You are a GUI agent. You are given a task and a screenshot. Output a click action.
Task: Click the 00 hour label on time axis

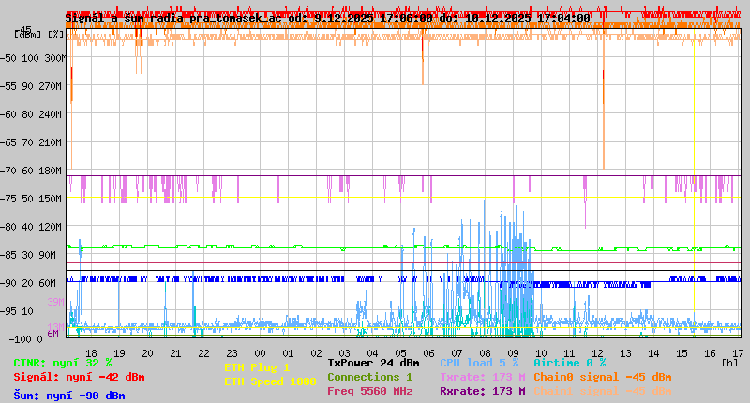(260, 352)
